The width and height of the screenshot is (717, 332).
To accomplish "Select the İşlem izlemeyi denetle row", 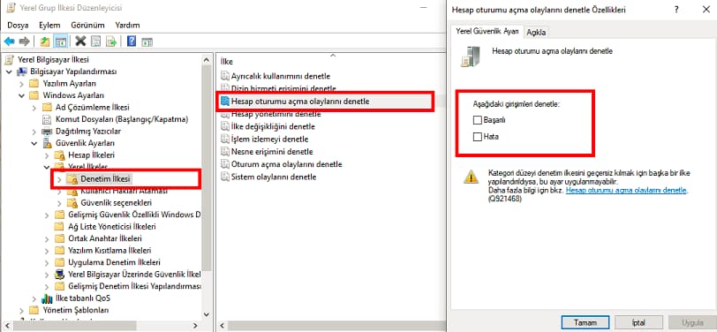I will tap(270, 139).
